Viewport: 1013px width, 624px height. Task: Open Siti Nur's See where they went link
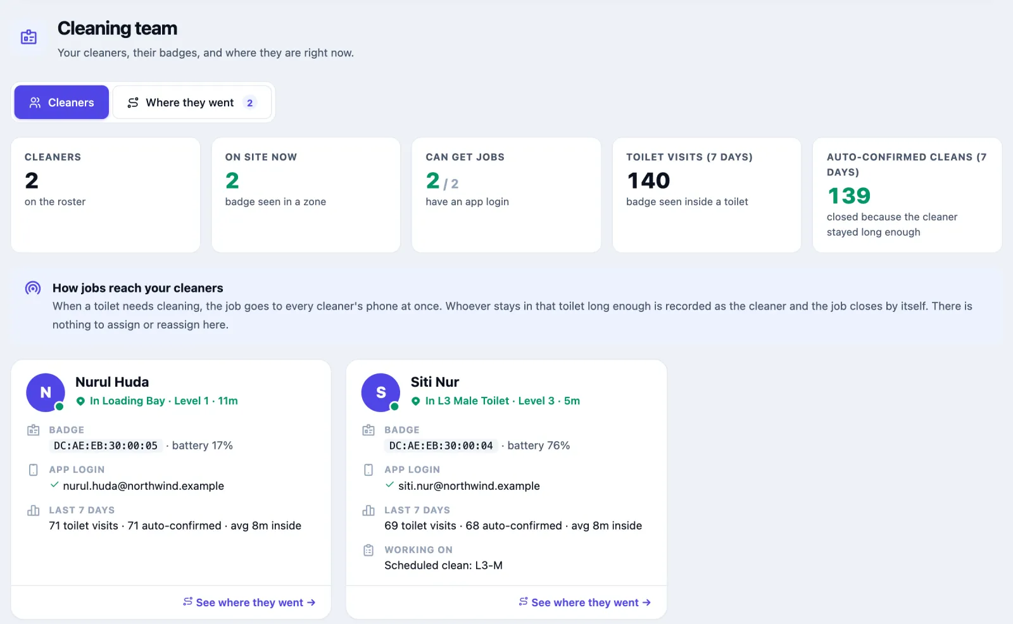[x=585, y=602]
